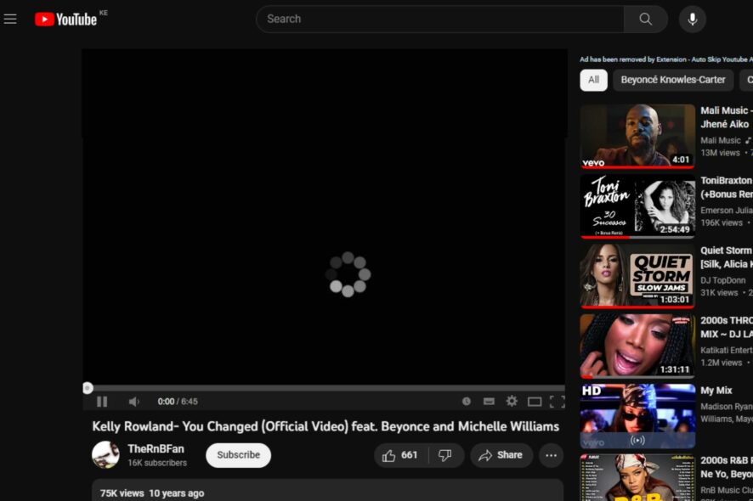This screenshot has height=501, width=753.
Task: Switch to theater mode
Action: 535,402
